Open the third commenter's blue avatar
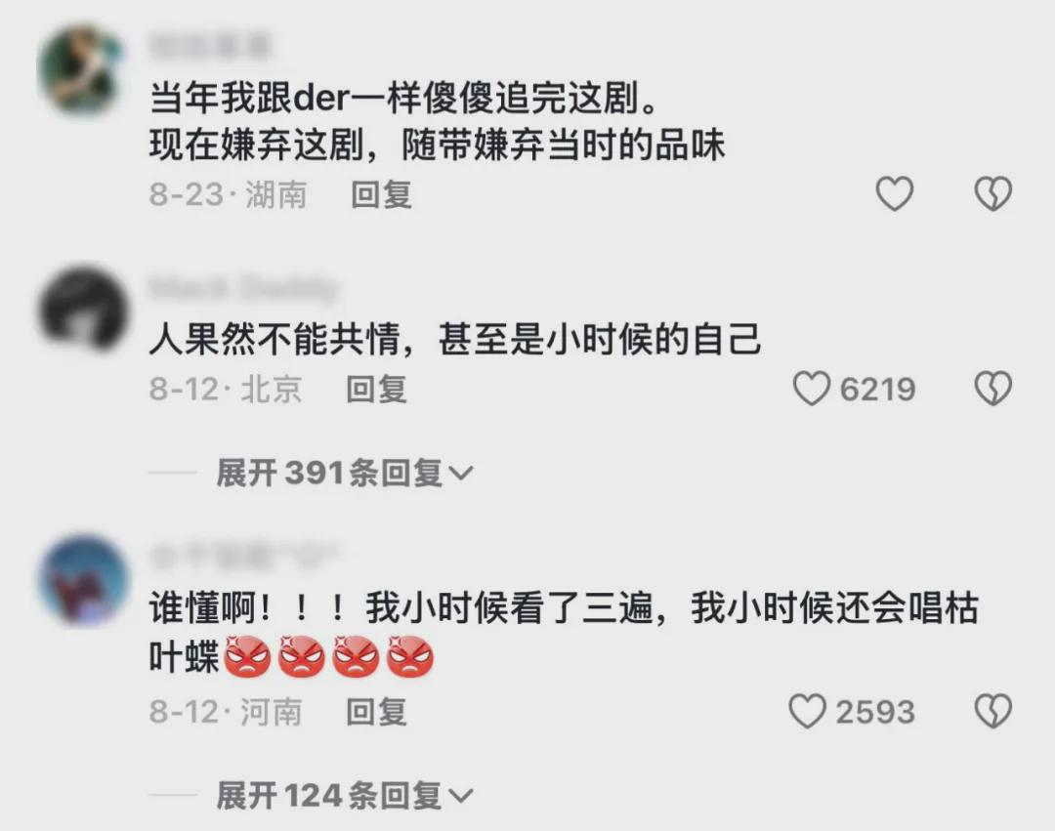Viewport: 1055px width, 831px height. tap(83, 579)
